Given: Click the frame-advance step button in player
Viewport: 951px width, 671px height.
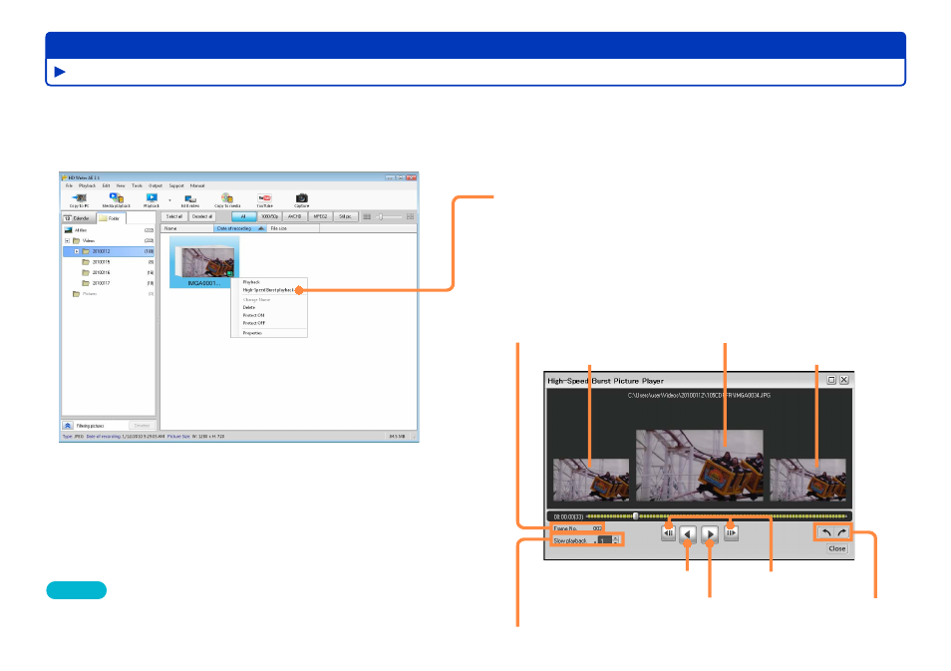Looking at the screenshot, I should (731, 533).
